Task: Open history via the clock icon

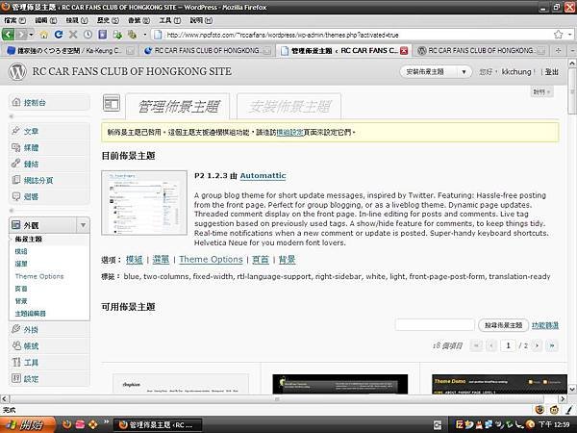Action: (88, 35)
